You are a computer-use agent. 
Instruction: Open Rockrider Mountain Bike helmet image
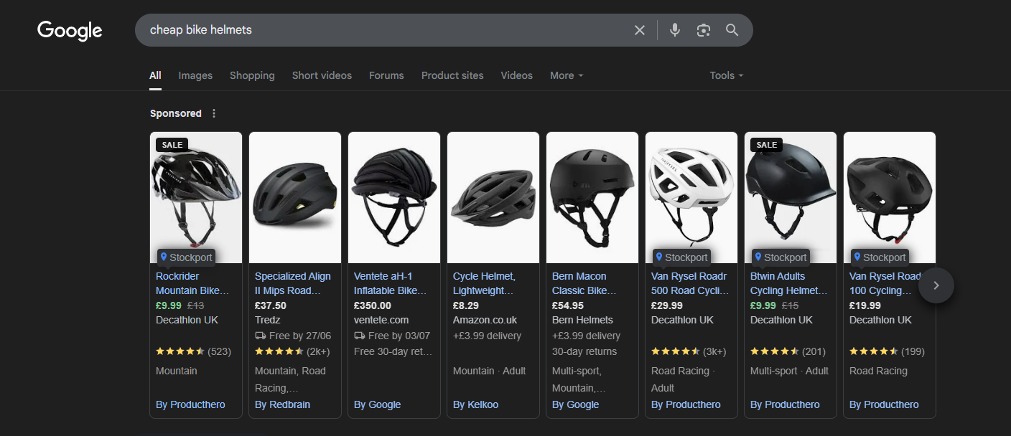[196, 197]
